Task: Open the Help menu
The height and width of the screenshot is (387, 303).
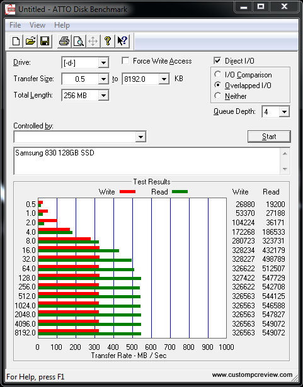Action: click(x=62, y=25)
